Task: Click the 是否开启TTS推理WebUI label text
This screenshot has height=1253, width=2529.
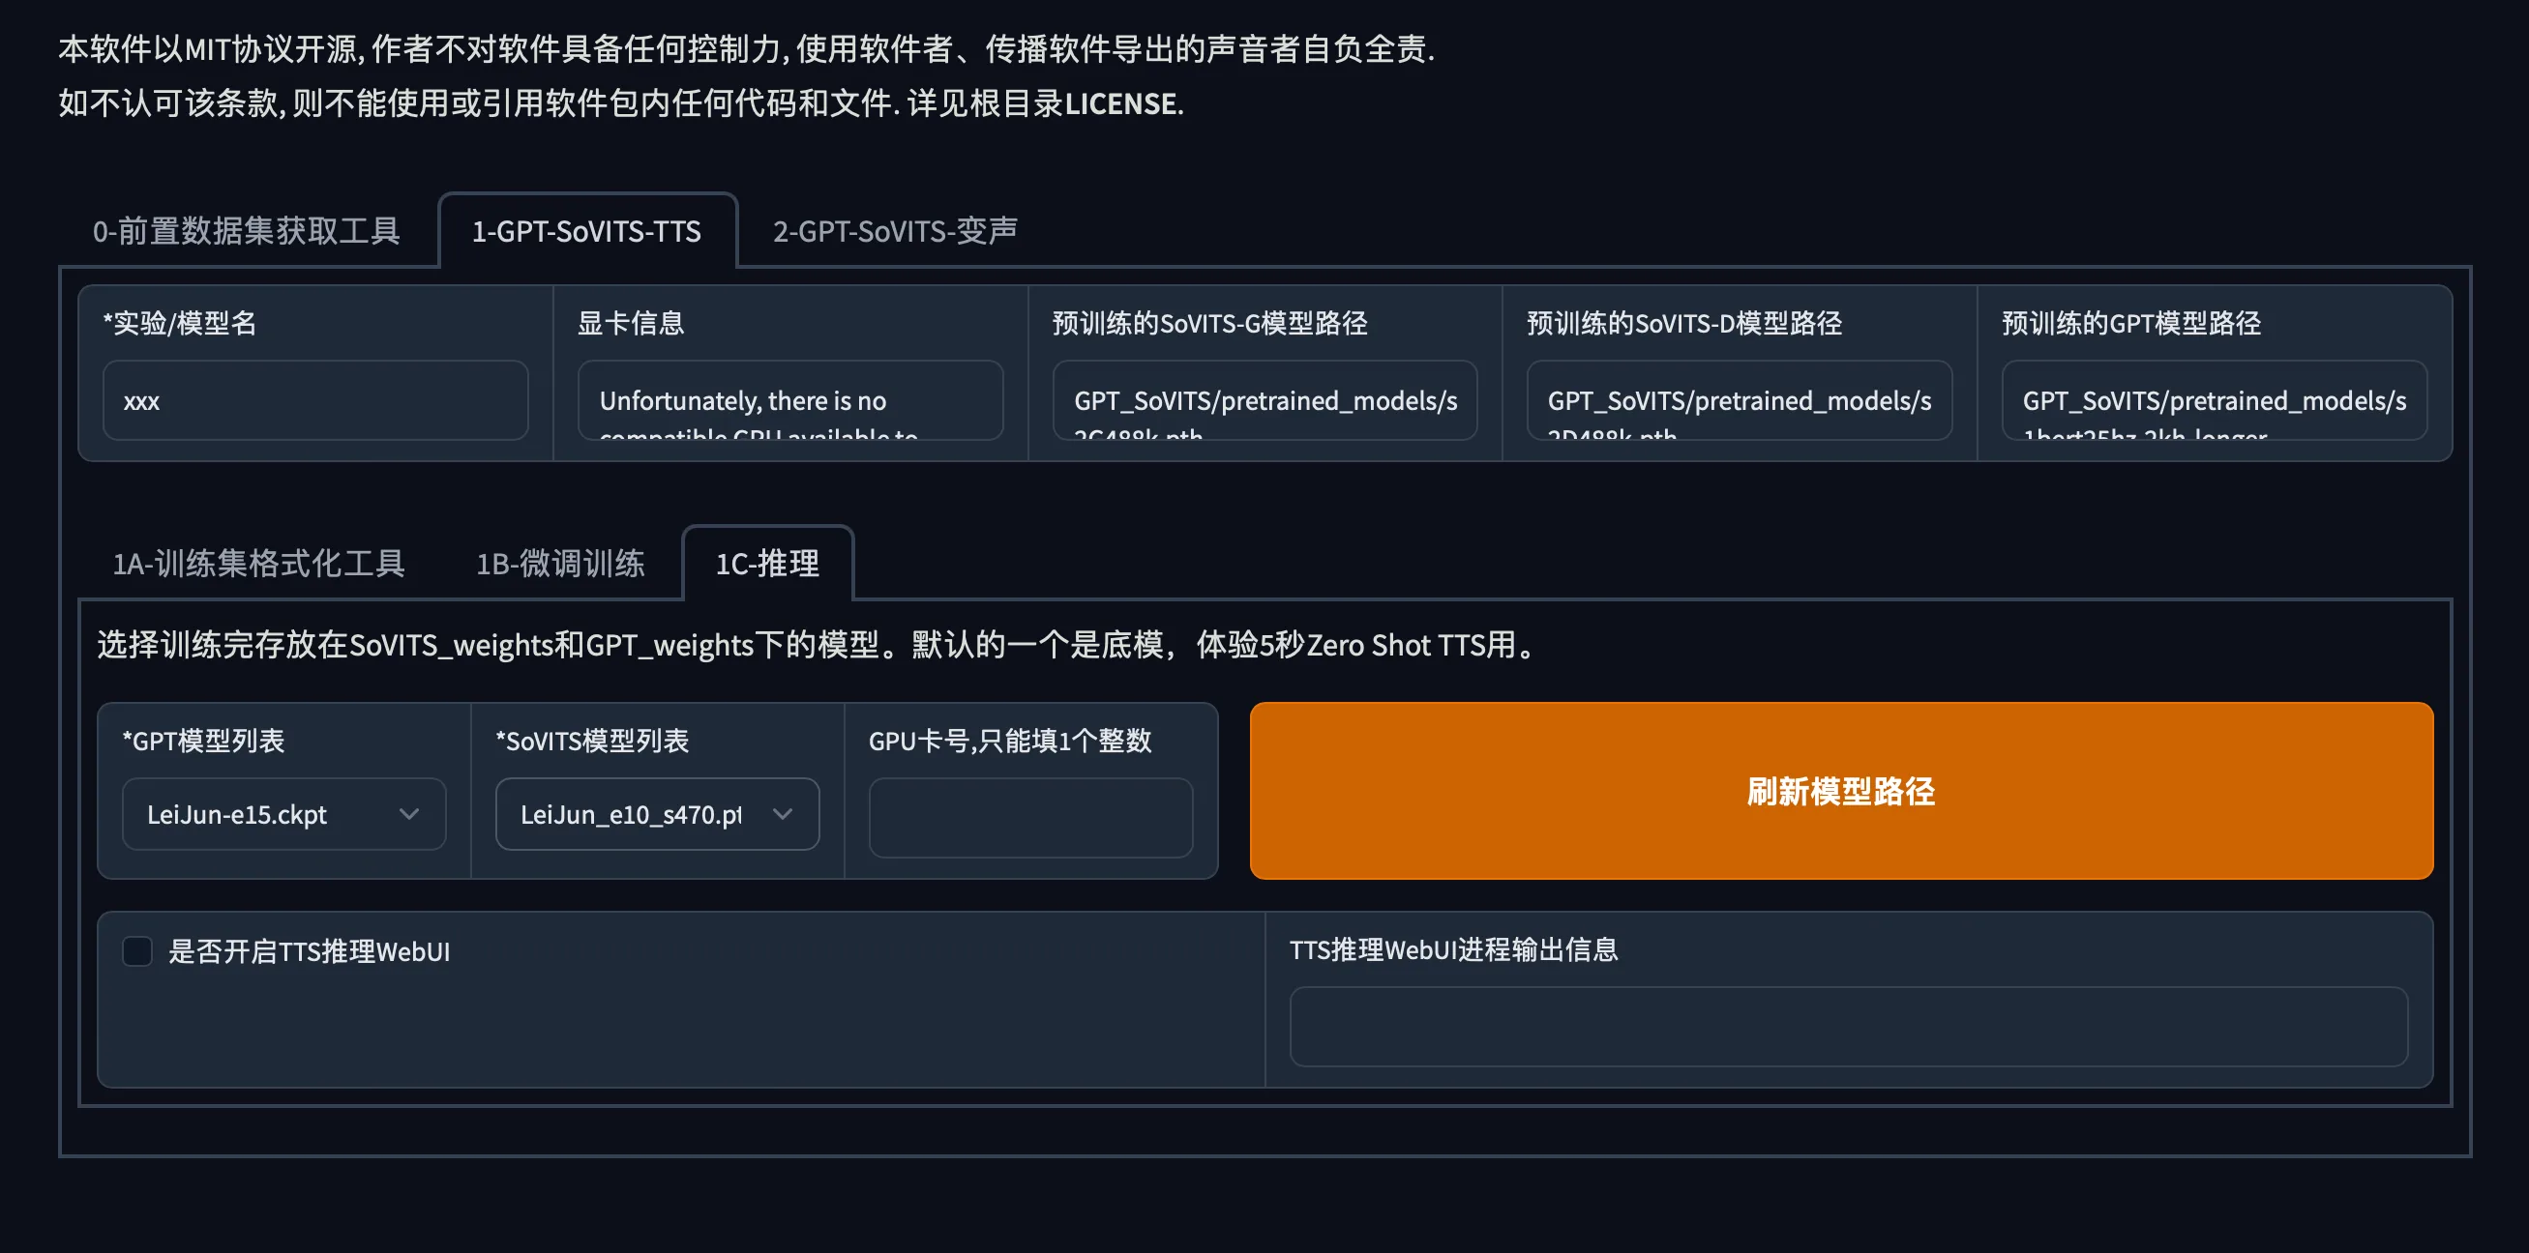Action: pos(310,951)
